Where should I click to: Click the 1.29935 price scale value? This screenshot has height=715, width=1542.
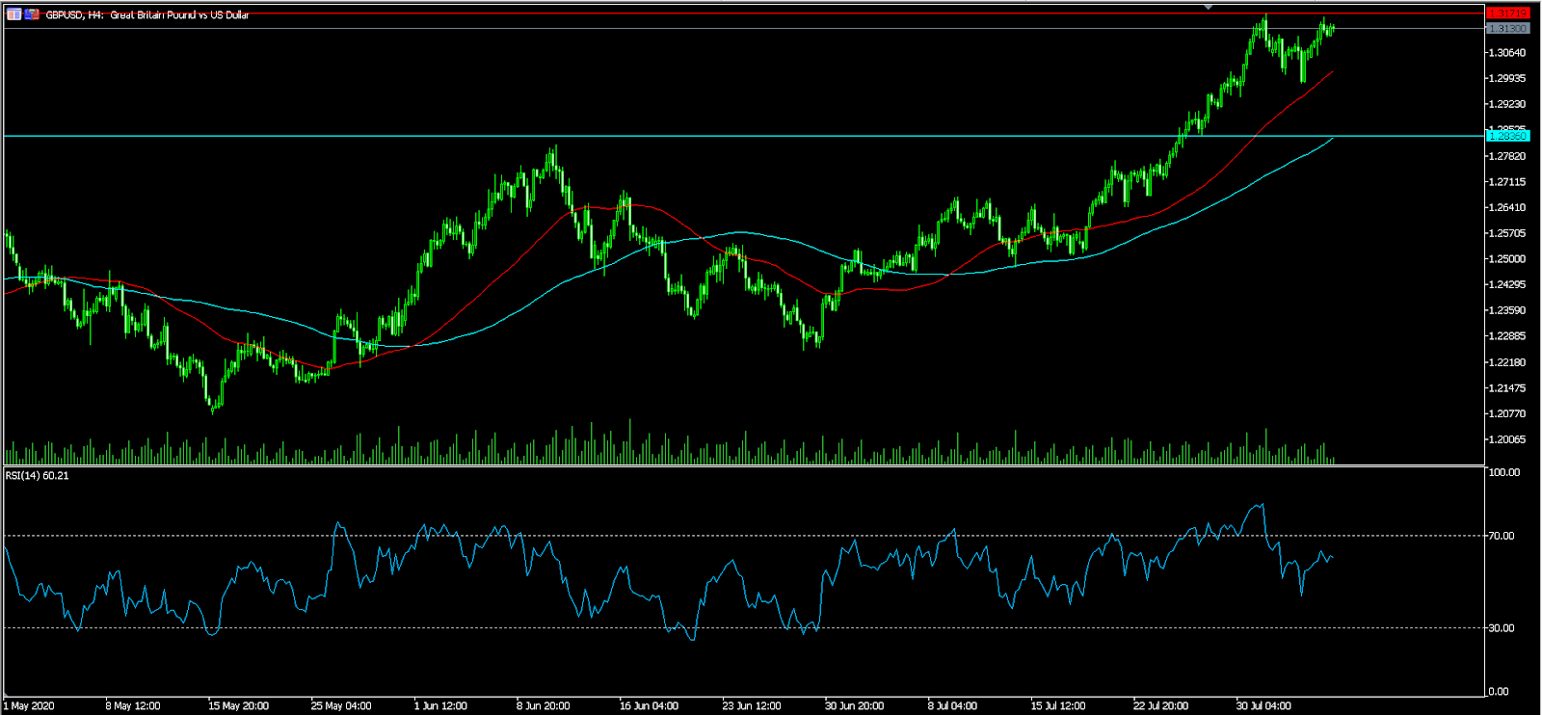click(1507, 79)
